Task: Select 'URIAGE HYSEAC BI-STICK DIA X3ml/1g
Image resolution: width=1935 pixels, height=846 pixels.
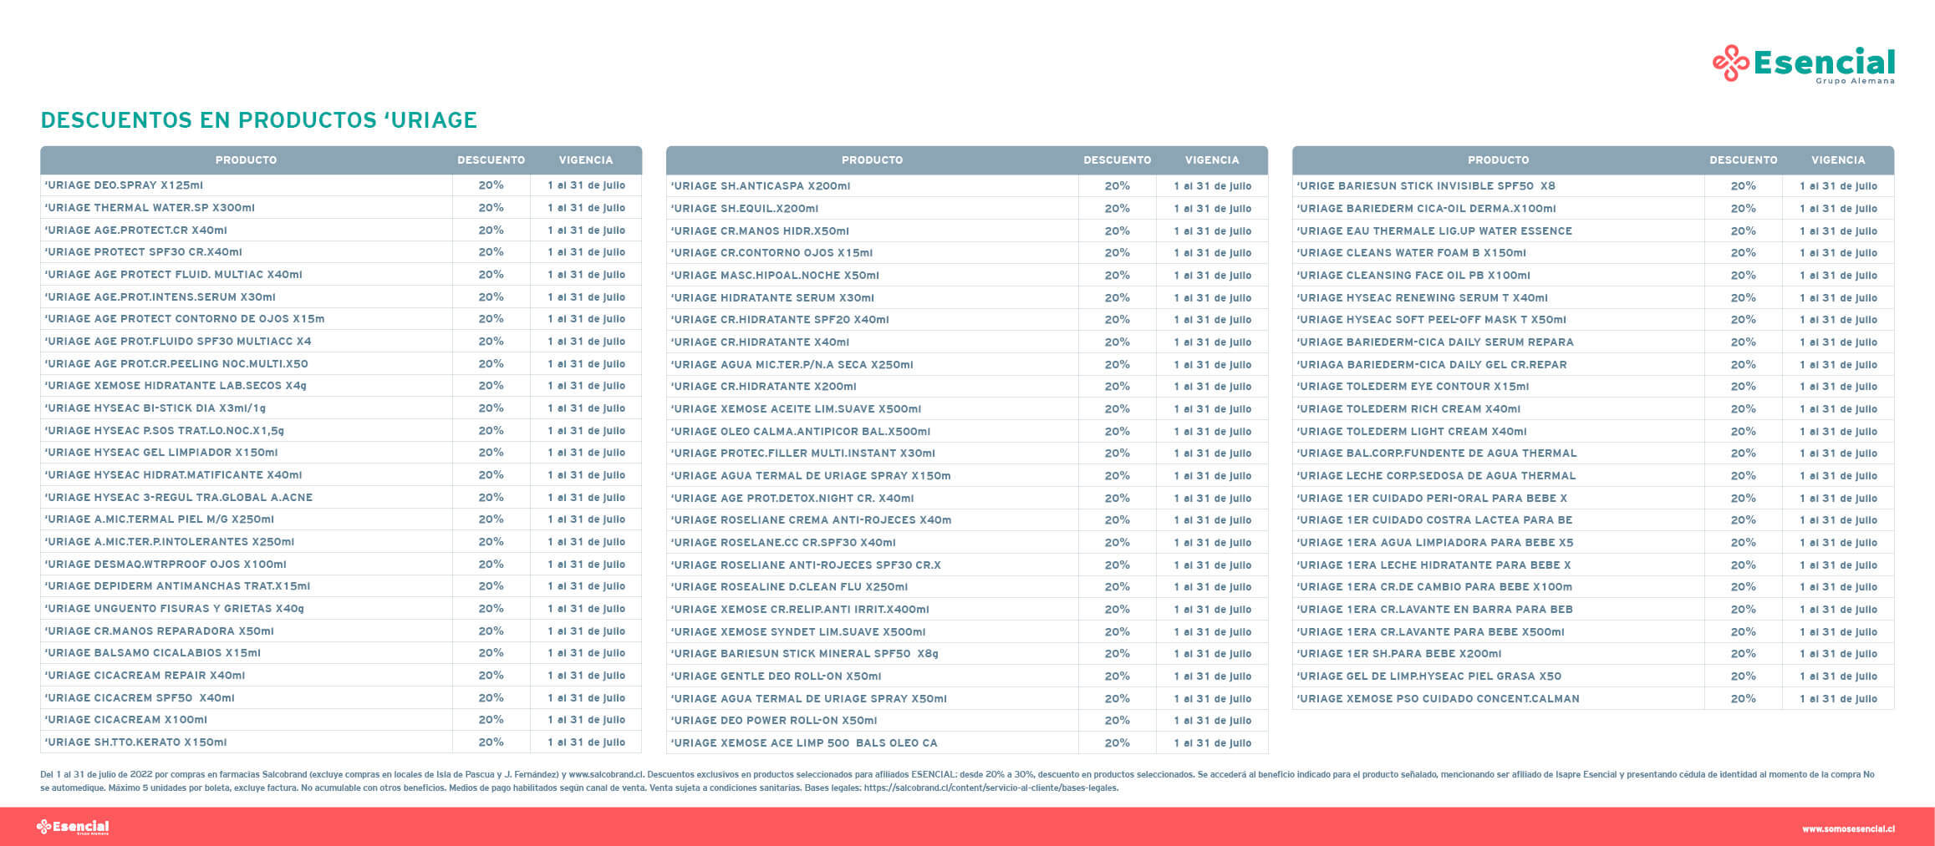Action: (x=341, y=408)
